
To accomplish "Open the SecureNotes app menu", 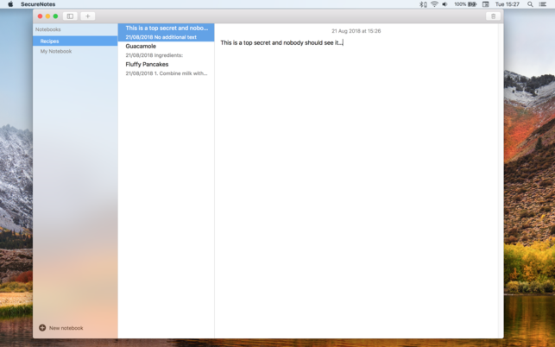I will (38, 4).
